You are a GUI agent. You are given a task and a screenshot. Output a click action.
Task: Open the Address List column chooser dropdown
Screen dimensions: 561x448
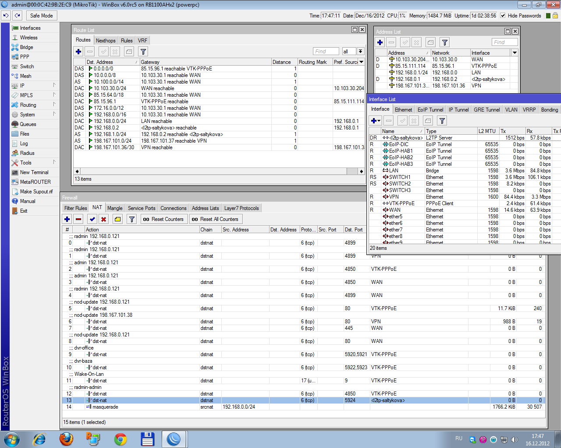(515, 53)
